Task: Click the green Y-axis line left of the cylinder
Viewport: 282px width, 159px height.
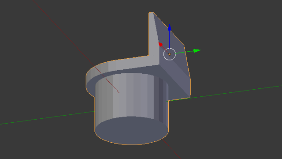Action: [47, 118]
